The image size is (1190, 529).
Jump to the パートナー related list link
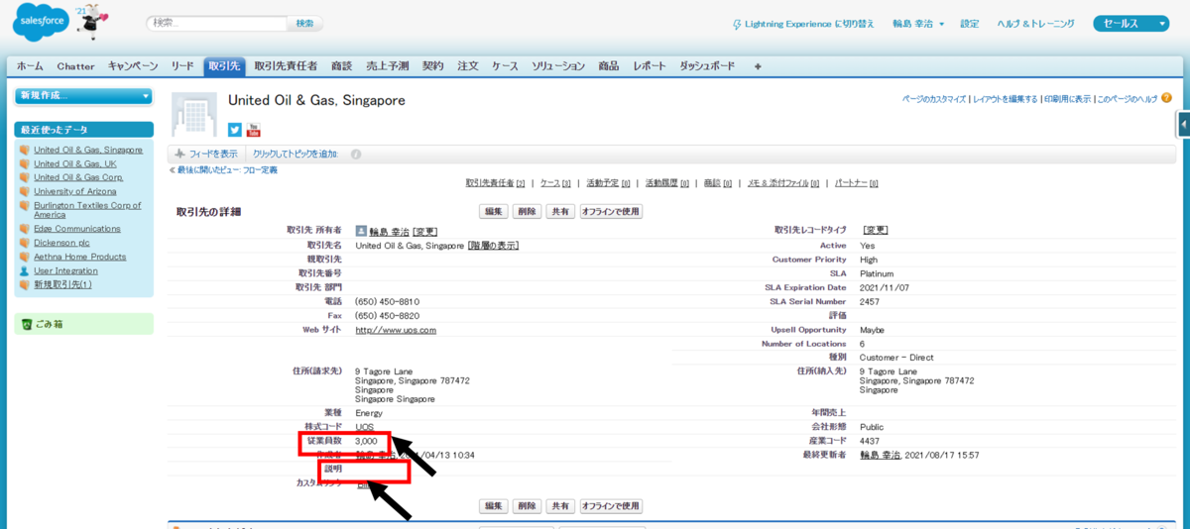coord(857,183)
